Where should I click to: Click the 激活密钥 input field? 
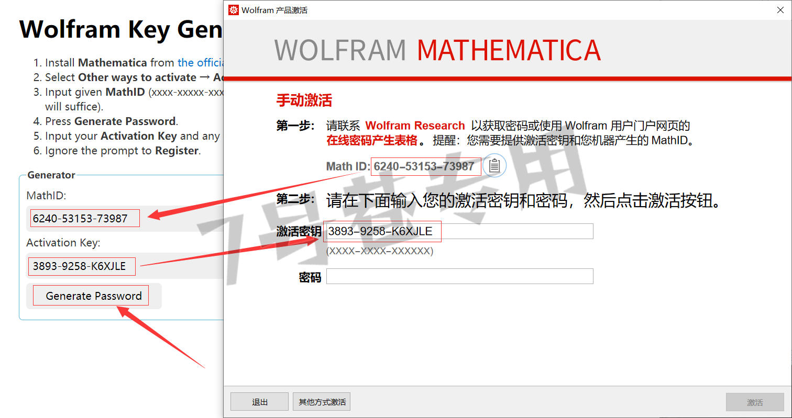[x=459, y=231]
